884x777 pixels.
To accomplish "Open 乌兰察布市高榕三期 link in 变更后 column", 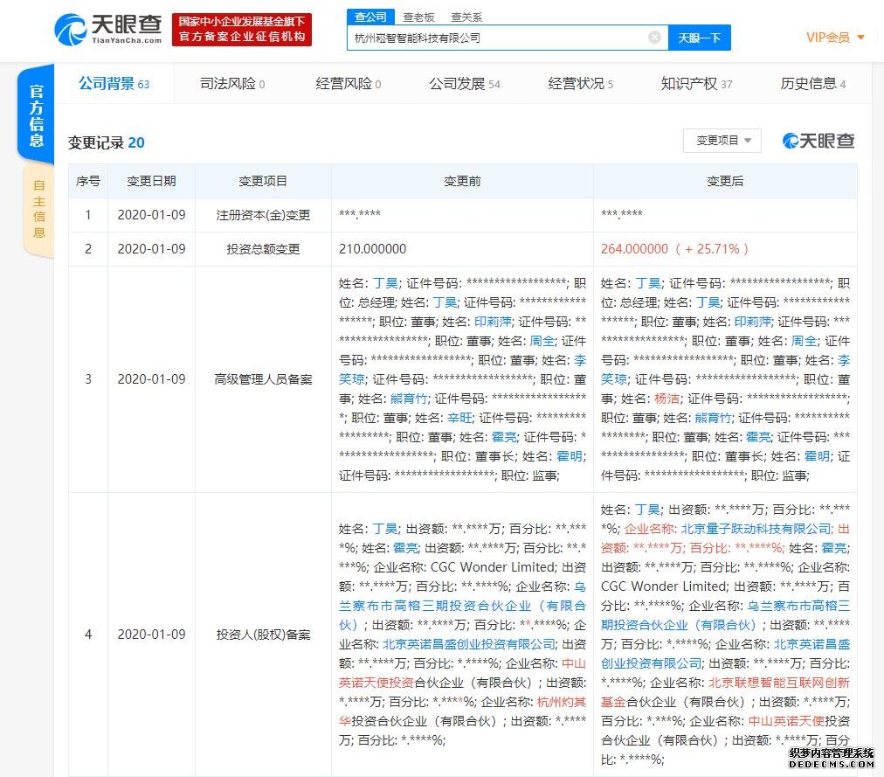I will coord(725,615).
